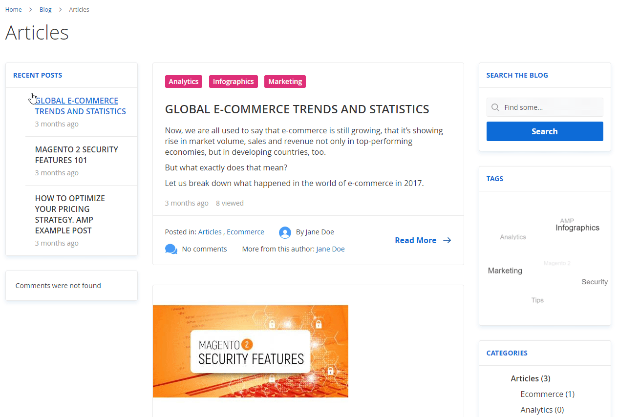Click the comments speech bubble icon
Viewport: 618px width, 417px height.
pyautogui.click(x=171, y=250)
